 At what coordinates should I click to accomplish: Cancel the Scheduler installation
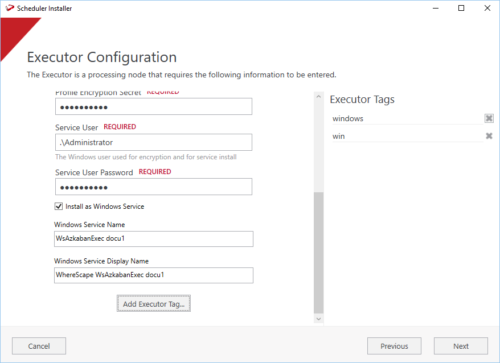pyautogui.click(x=39, y=346)
